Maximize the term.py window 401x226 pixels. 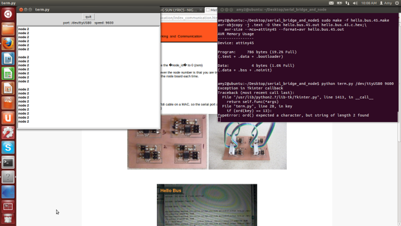[x=30, y=10]
